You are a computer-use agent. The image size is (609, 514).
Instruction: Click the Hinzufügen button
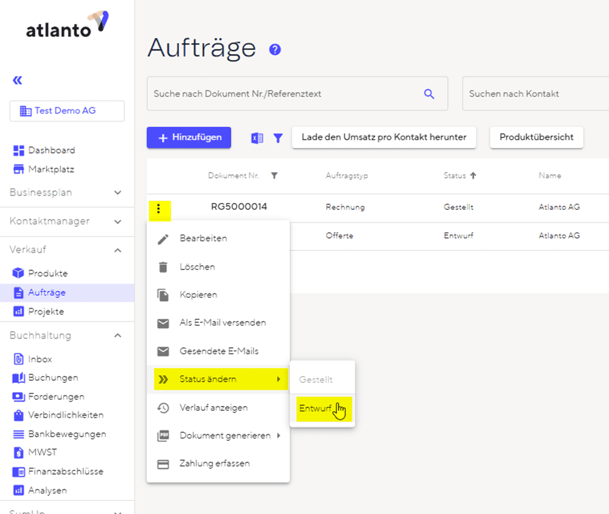click(189, 137)
